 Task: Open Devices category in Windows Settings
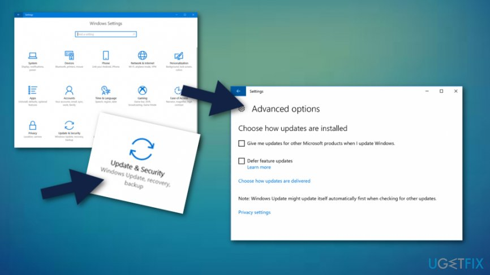[x=69, y=59]
